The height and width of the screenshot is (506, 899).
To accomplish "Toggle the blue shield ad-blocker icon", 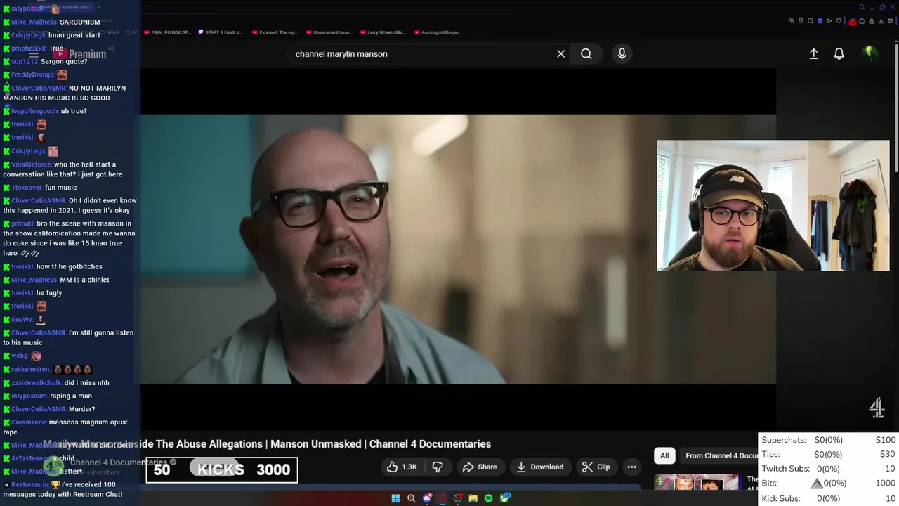I will 820,21.
